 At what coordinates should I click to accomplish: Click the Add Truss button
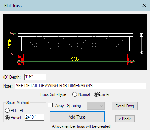77,117
